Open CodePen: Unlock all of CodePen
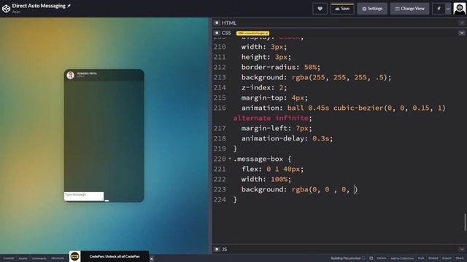467x262 pixels. (115, 256)
